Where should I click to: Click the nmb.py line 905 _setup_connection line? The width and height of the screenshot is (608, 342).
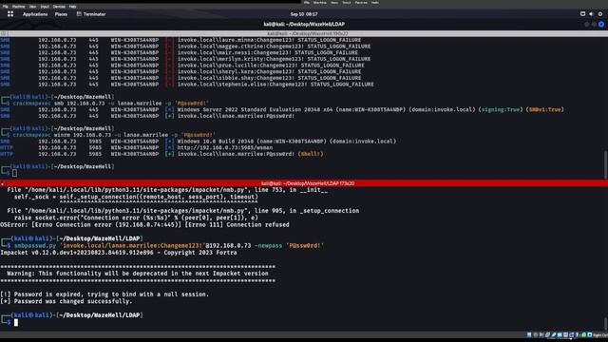pos(183,211)
